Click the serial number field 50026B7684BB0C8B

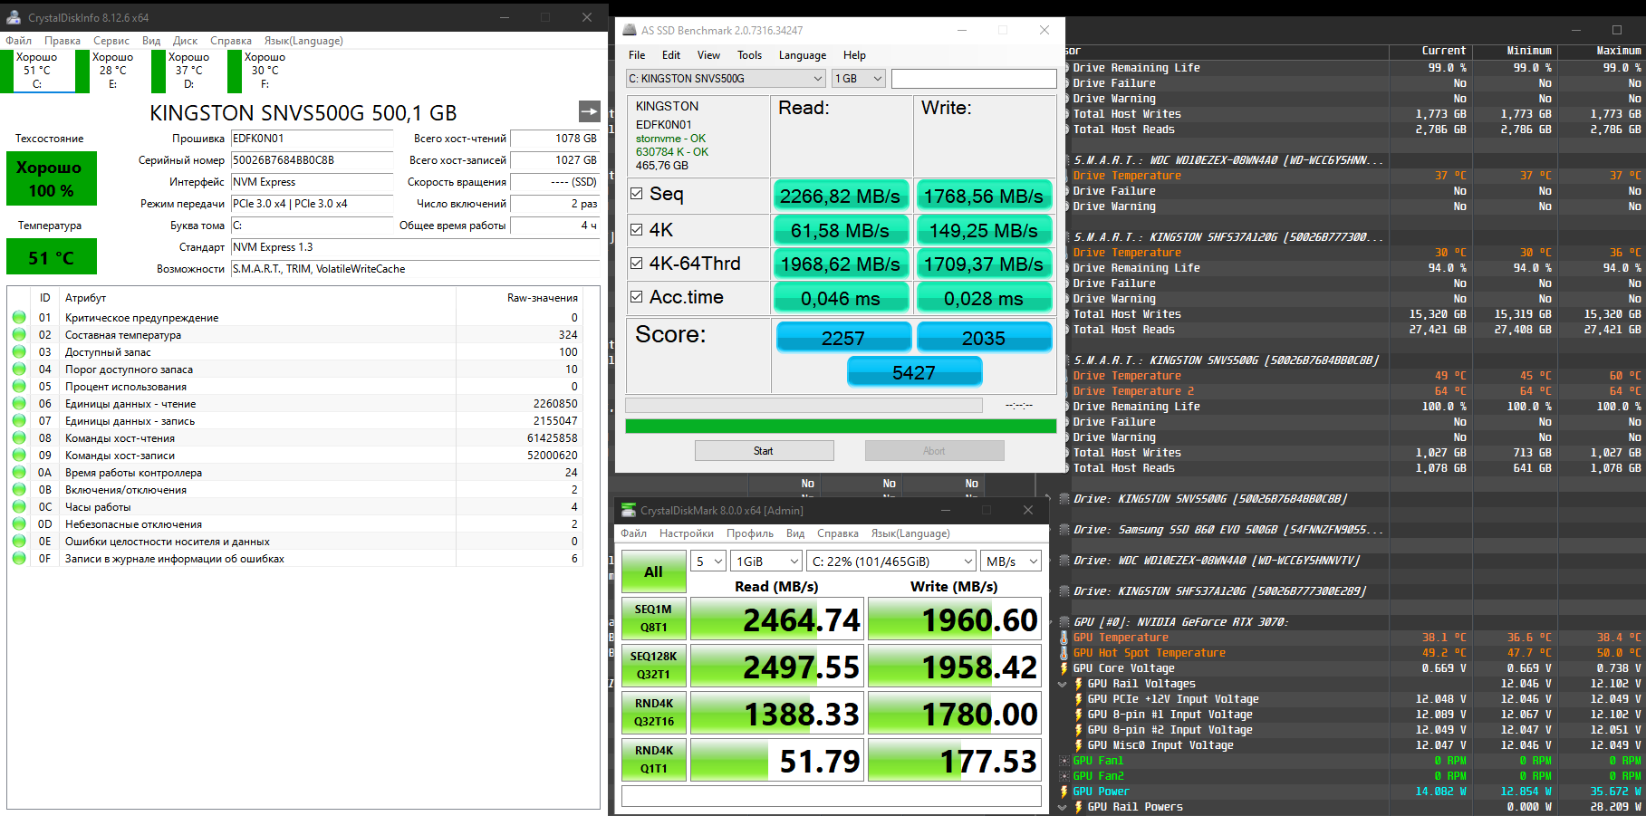(313, 160)
